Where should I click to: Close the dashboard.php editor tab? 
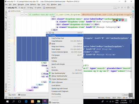tap(22, 11)
